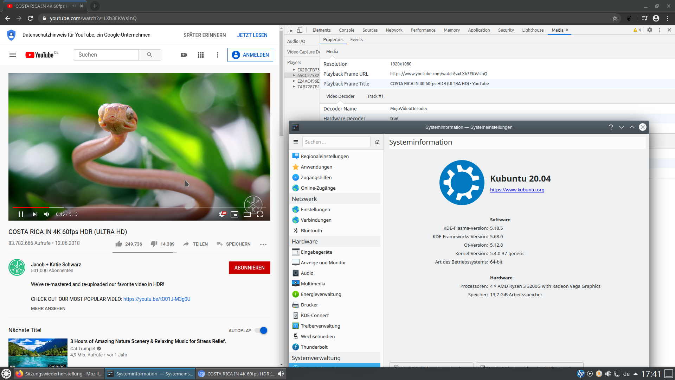This screenshot has width=675, height=380.
Task: Subscribe with the ABONNIEREN button
Action: tap(250, 268)
